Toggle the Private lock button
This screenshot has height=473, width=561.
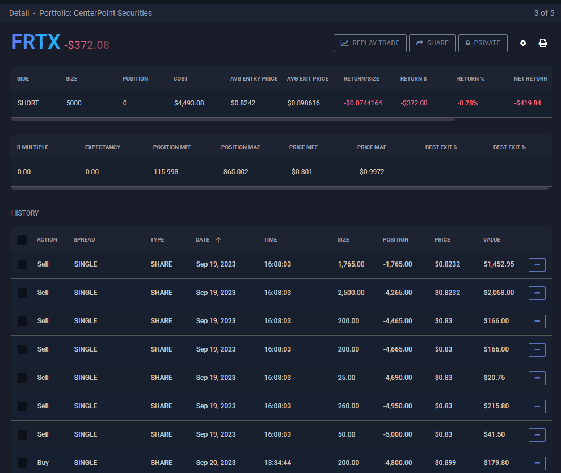click(x=483, y=43)
